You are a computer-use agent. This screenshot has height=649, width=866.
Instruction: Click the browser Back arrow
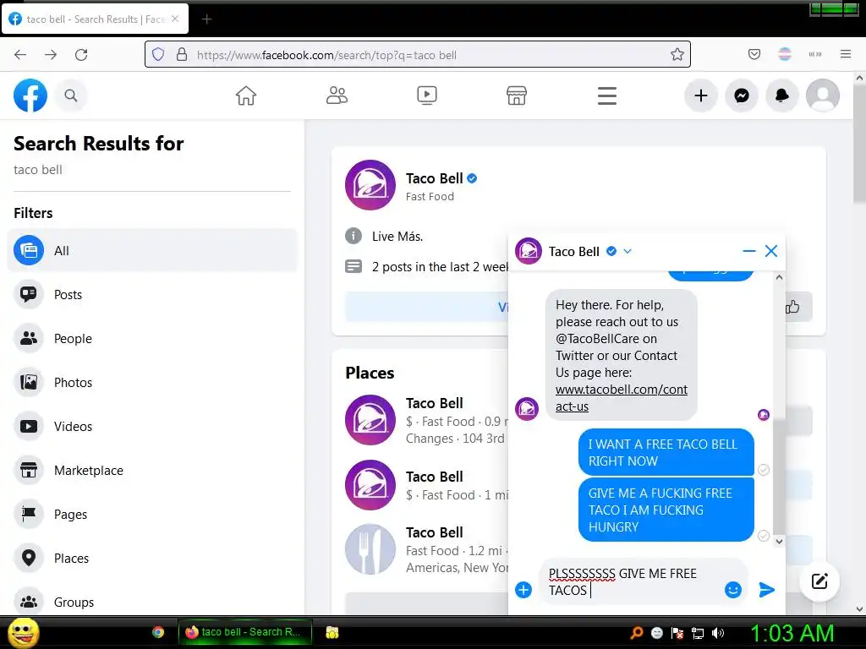pos(20,55)
